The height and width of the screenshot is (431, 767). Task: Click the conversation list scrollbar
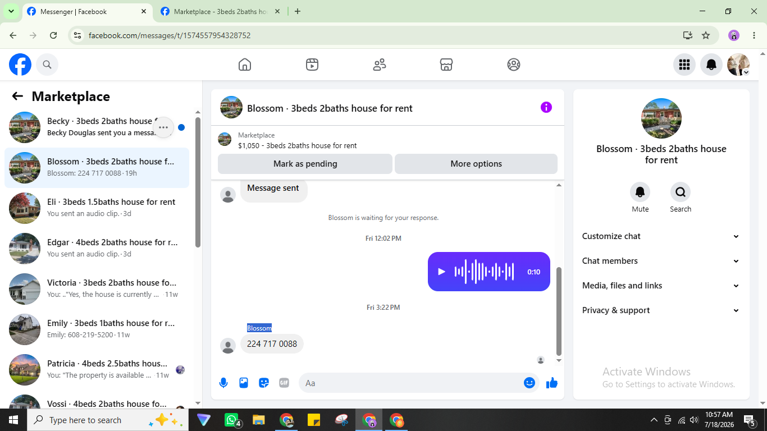[x=198, y=182]
